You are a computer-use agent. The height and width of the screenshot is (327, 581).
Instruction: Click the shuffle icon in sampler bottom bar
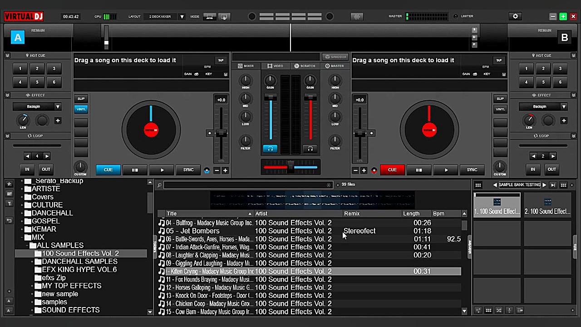[499, 310]
